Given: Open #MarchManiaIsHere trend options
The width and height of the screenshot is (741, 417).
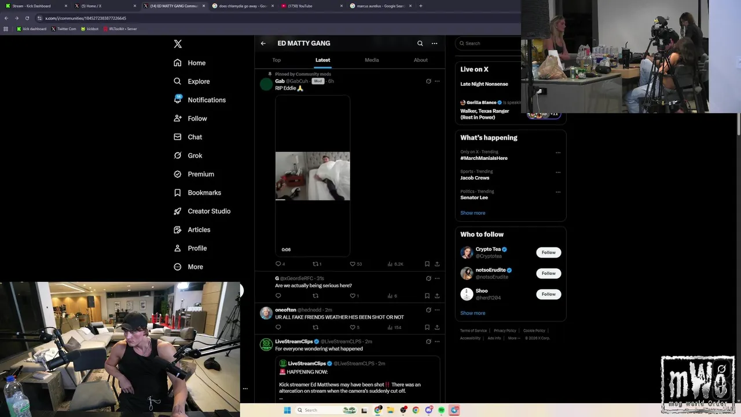Looking at the screenshot, I should pyautogui.click(x=558, y=153).
